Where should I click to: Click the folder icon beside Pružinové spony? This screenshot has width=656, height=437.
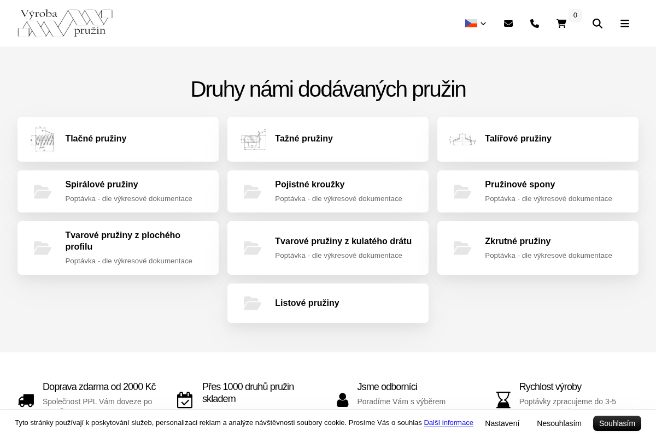462,191
